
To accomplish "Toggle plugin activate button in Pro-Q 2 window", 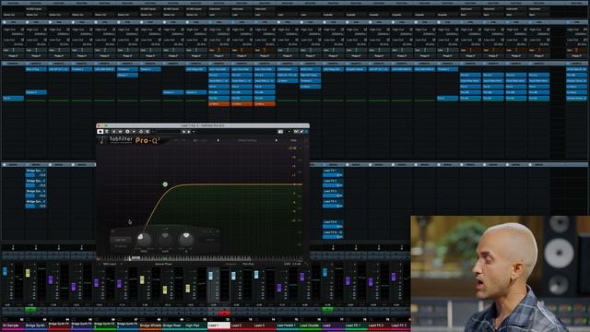I will coord(100,132).
